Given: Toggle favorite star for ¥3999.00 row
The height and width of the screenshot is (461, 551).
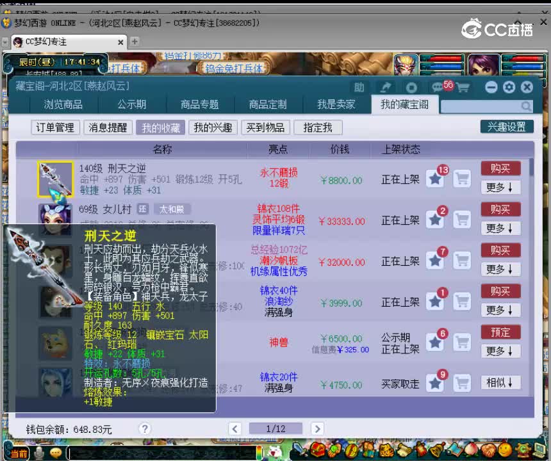Looking at the screenshot, I should (x=436, y=302).
